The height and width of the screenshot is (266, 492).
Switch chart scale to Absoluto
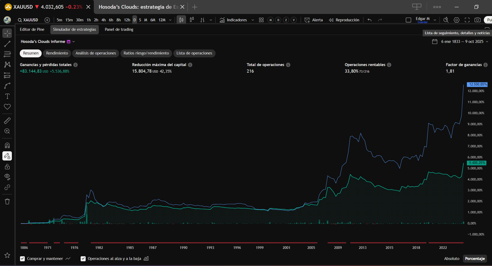[451, 259]
